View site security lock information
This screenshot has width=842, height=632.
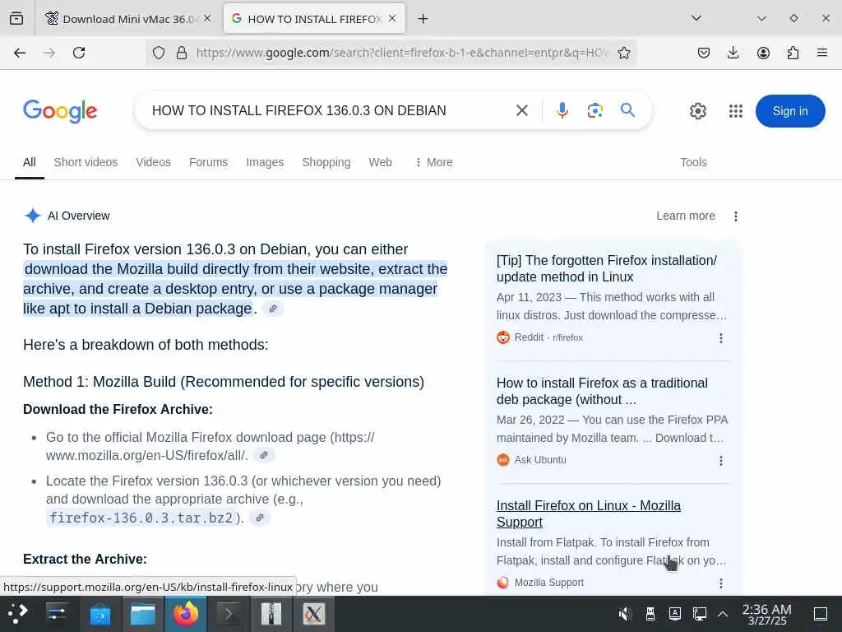182,53
